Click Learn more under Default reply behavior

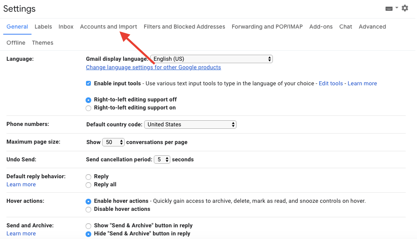pyautogui.click(x=21, y=184)
